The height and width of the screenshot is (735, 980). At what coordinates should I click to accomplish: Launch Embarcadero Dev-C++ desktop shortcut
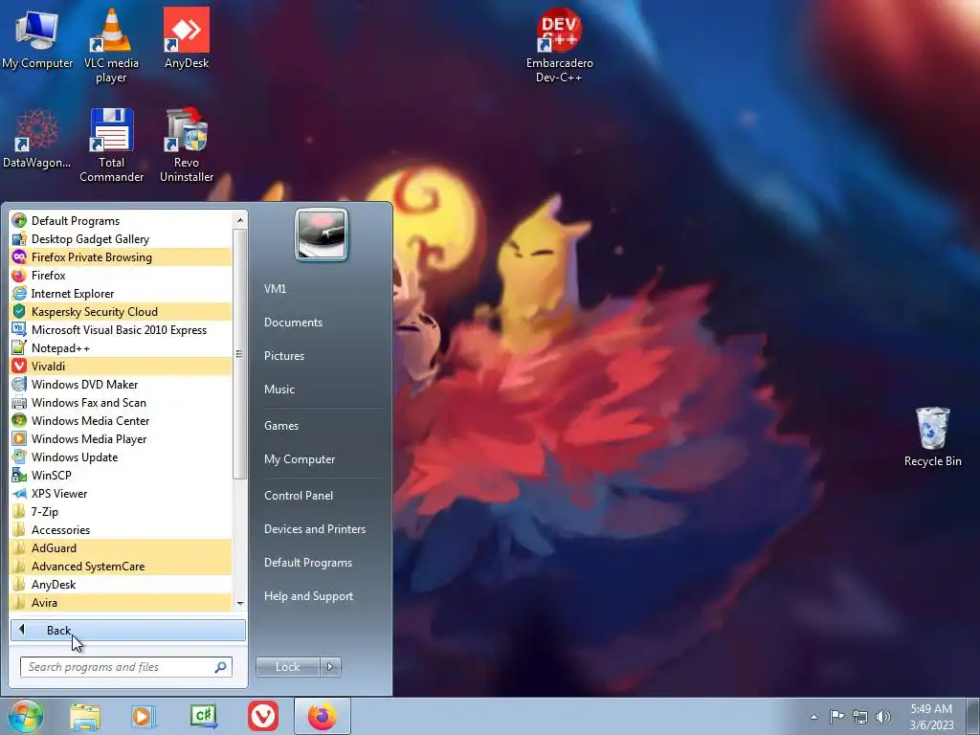pyautogui.click(x=559, y=46)
